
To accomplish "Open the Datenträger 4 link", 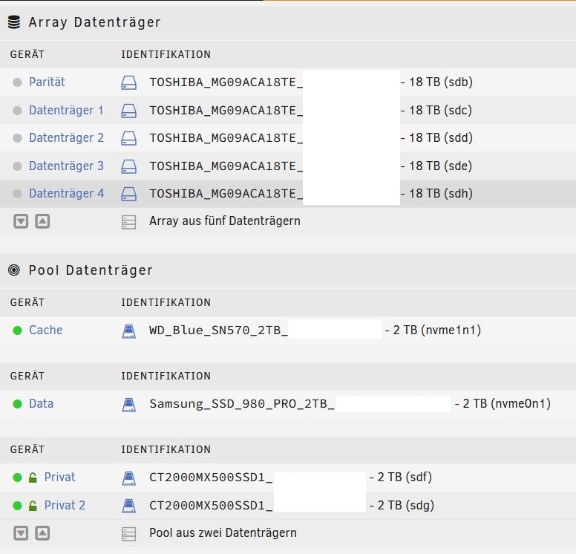I will [x=67, y=194].
